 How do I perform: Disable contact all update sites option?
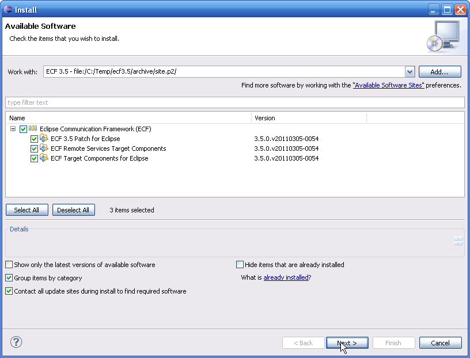[x=9, y=291]
